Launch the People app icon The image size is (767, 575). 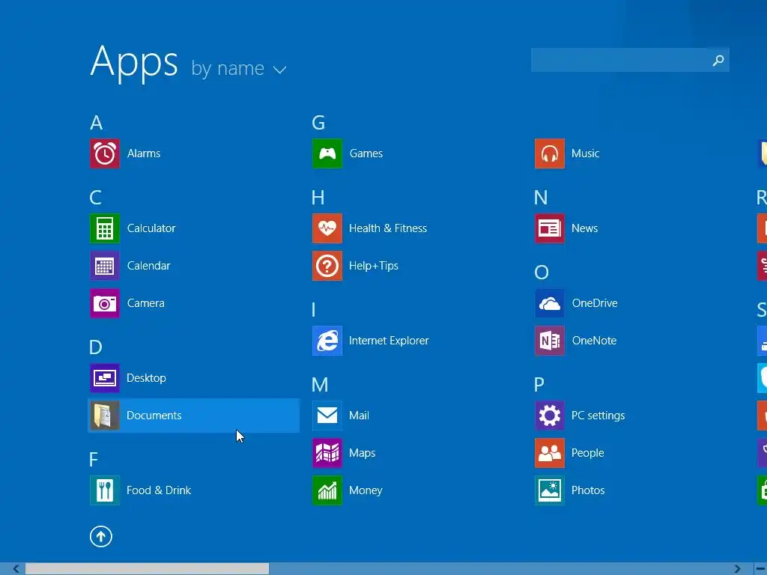tap(550, 453)
